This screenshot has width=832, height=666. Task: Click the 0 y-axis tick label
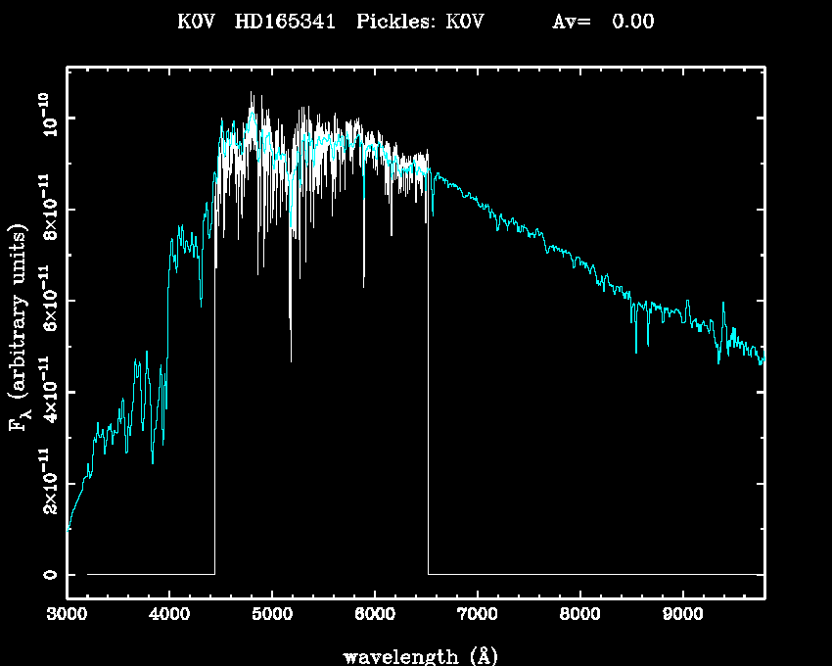(x=47, y=574)
